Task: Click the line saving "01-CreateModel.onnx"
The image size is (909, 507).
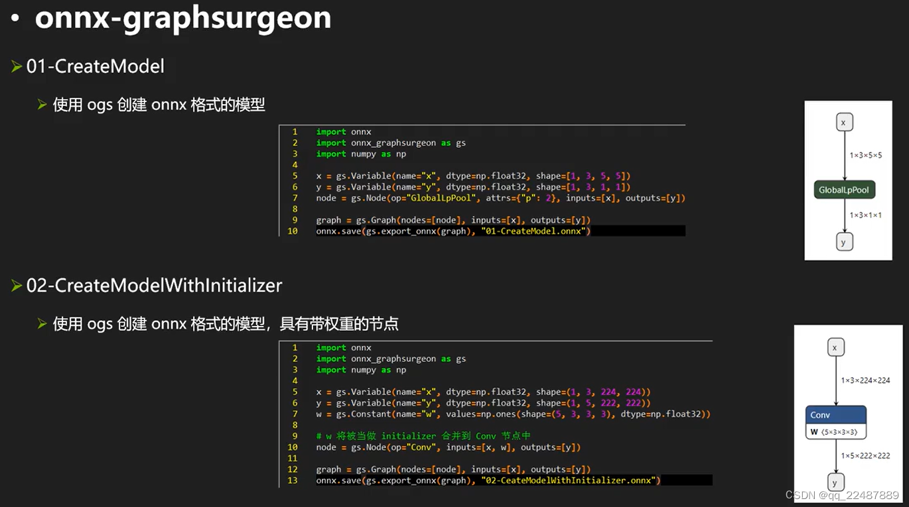Action: (453, 231)
